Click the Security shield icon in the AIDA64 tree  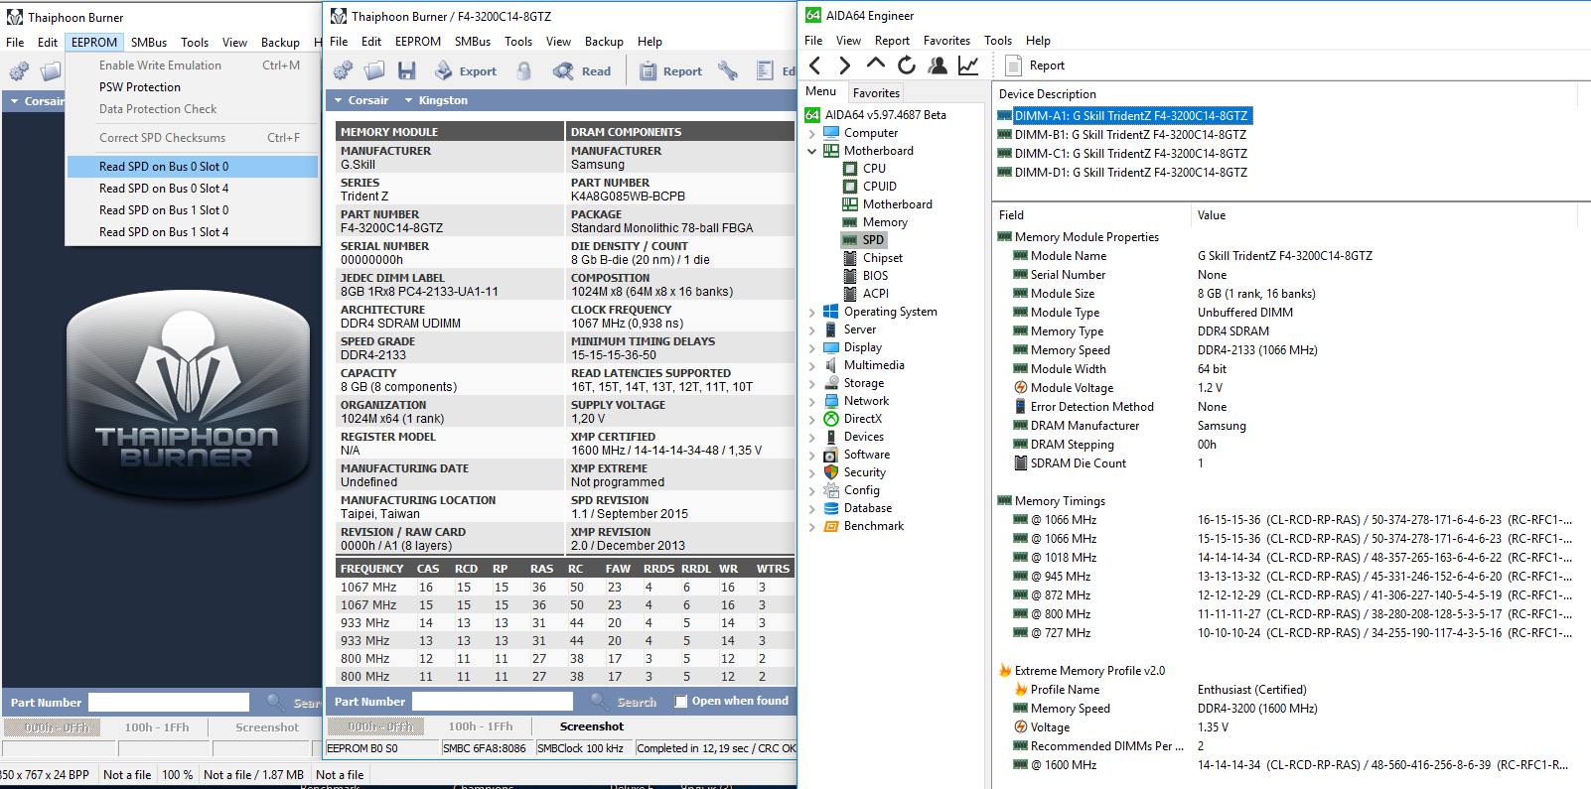pos(831,472)
